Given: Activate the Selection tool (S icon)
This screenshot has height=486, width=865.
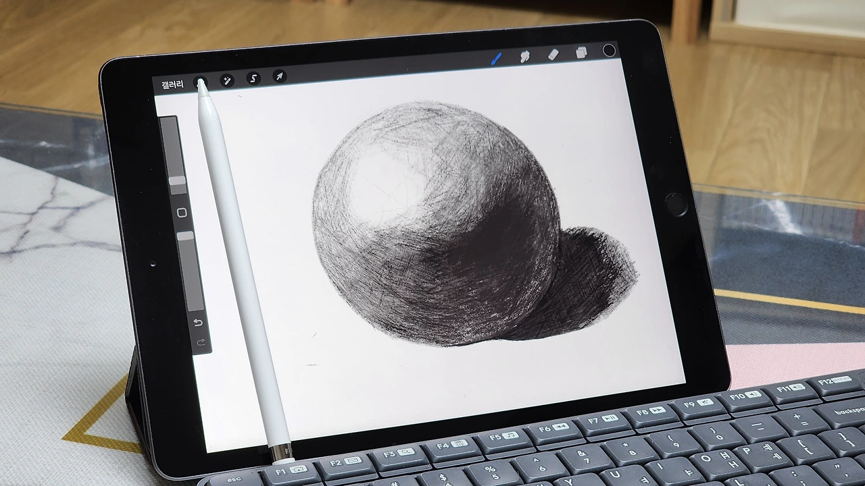Looking at the screenshot, I should pos(253,79).
